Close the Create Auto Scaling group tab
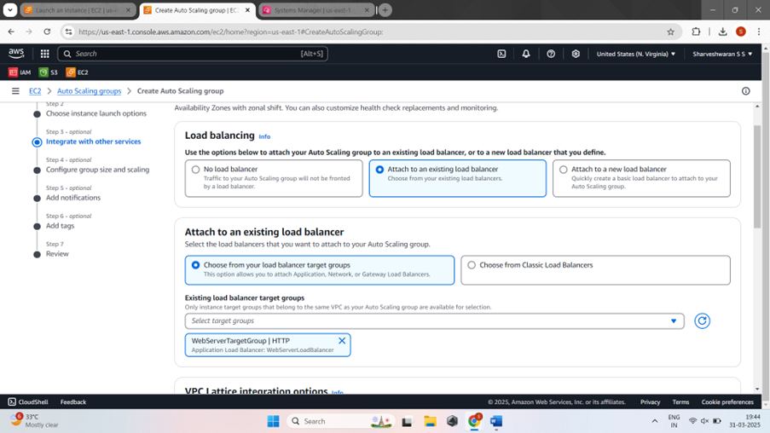 point(247,10)
